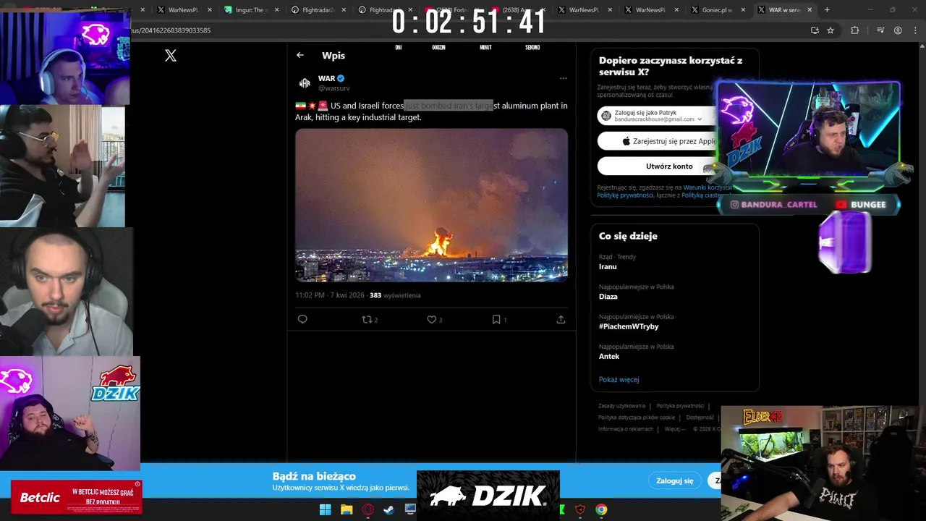Screen dimensions: 926x521
Task: Click Zaloguj się in the bottom banner
Action: (x=674, y=480)
